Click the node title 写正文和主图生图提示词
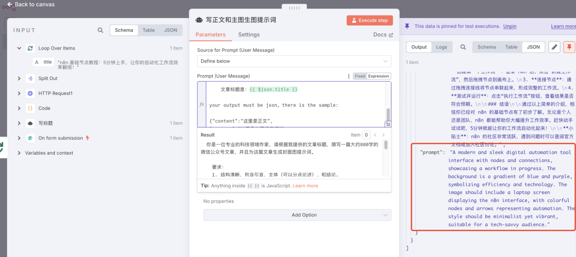This screenshot has height=257, width=576. tap(241, 20)
